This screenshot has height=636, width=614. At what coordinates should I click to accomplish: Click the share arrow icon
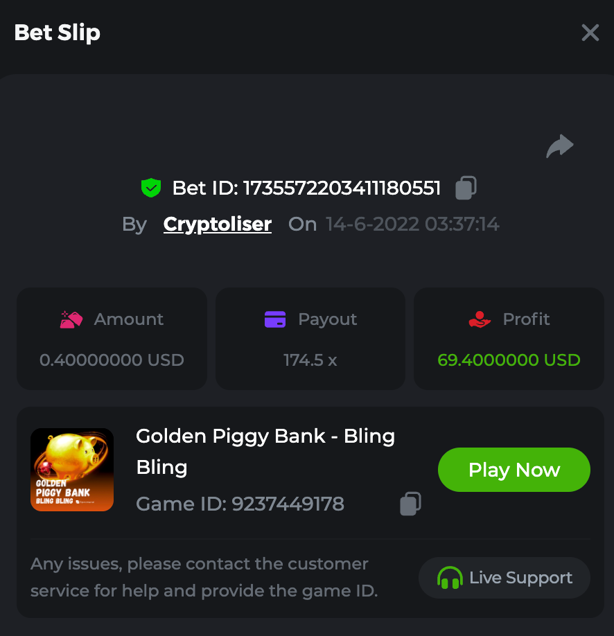559,146
